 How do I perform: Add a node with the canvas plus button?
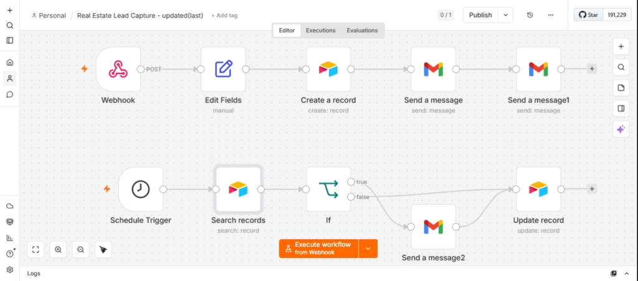[x=621, y=46]
